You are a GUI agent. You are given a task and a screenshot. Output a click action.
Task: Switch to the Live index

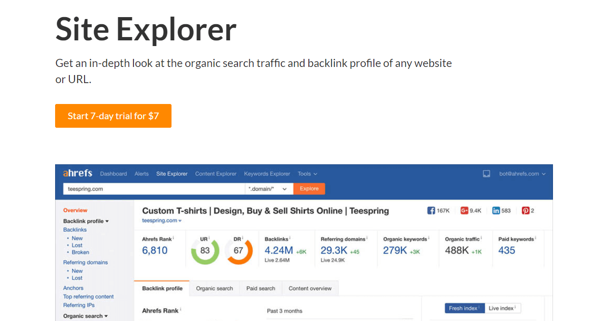pos(502,308)
